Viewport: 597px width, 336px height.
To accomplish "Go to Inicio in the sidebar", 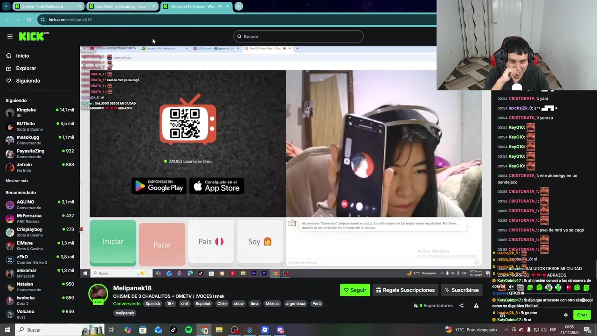I will (22, 56).
